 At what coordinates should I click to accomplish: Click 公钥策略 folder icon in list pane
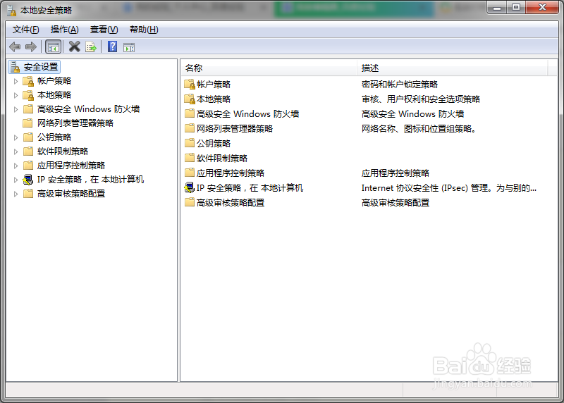[190, 143]
